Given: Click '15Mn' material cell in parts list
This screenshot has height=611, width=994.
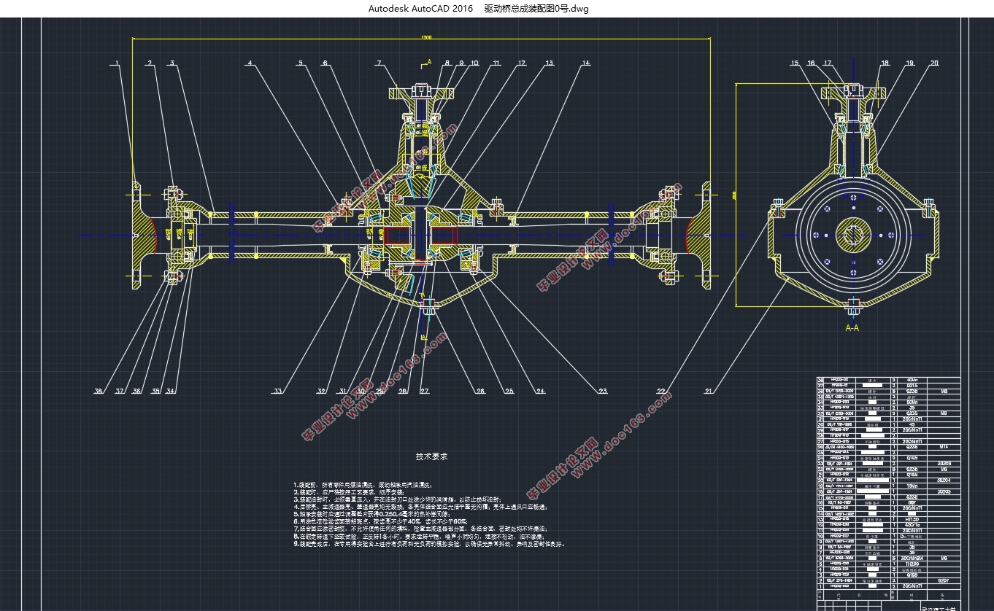Looking at the screenshot, I should click(x=912, y=486).
